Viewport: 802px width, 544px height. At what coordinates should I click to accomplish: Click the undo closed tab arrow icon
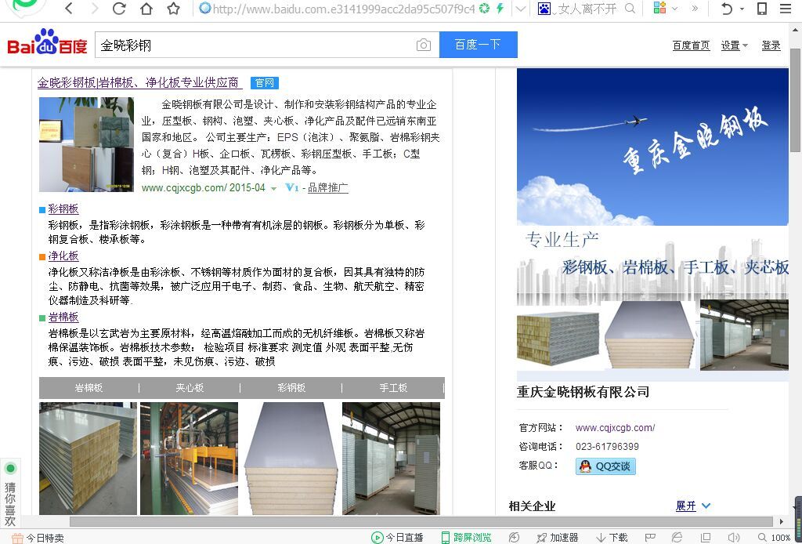tap(726, 9)
